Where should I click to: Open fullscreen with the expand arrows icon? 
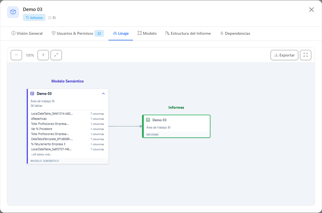click(306, 55)
